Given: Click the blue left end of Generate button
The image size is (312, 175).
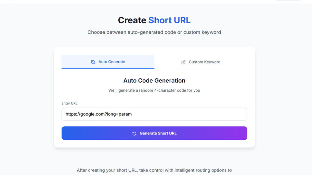Looking at the screenshot, I should pos(71,133).
